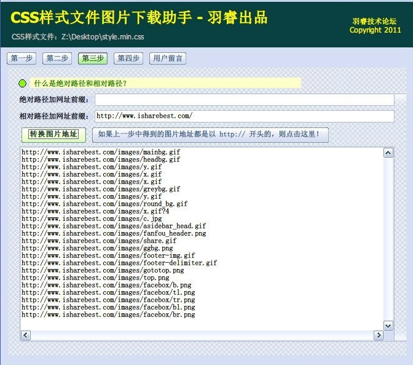The height and width of the screenshot is (365, 413).
Task: Select the 第三步 step tab
Action: pyautogui.click(x=93, y=58)
